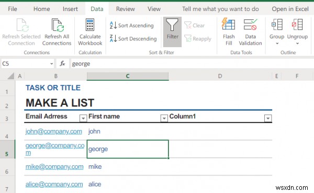Click the Refresh All Connections icon
314x193 pixels.
click(58, 25)
